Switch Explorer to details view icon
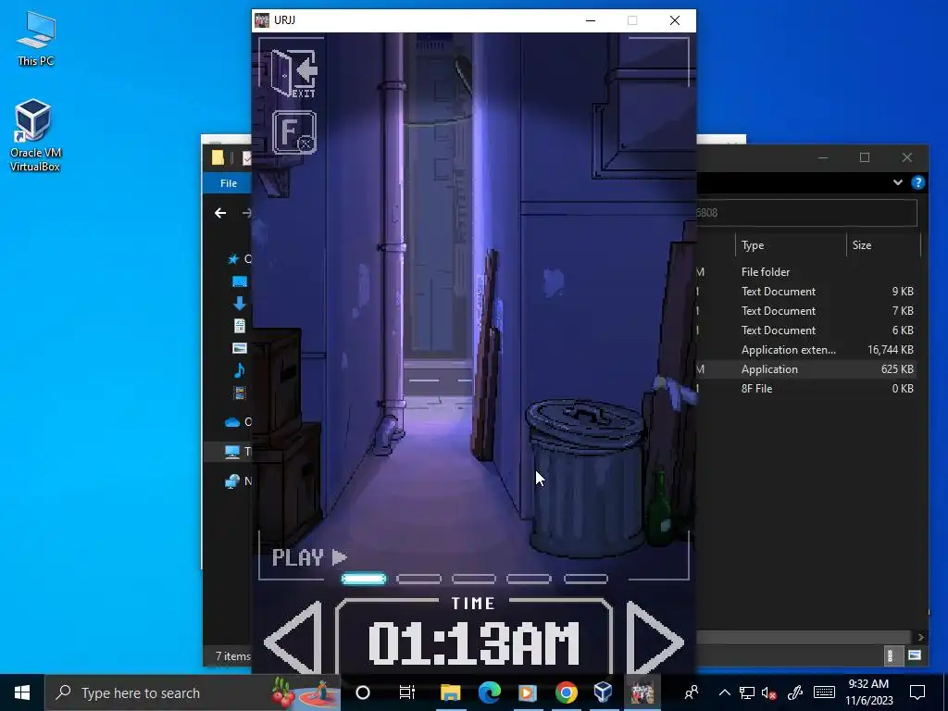This screenshot has width=948, height=711. tap(891, 655)
